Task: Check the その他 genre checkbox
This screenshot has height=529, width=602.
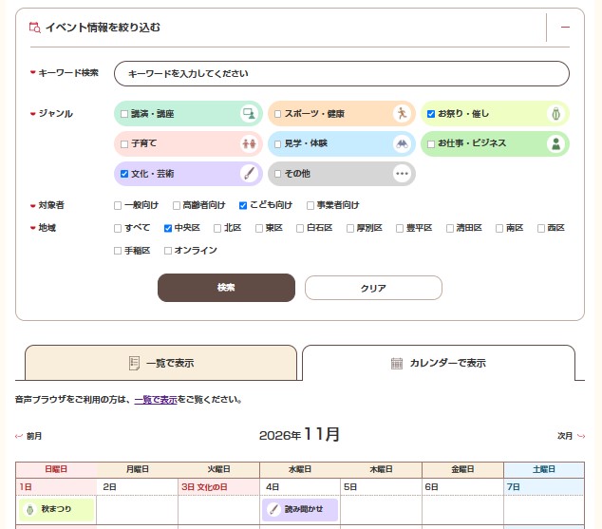Action: tap(277, 174)
